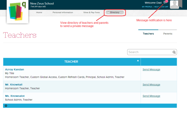
Task: Click the Welcome Dad text
Action: (x=153, y=3)
